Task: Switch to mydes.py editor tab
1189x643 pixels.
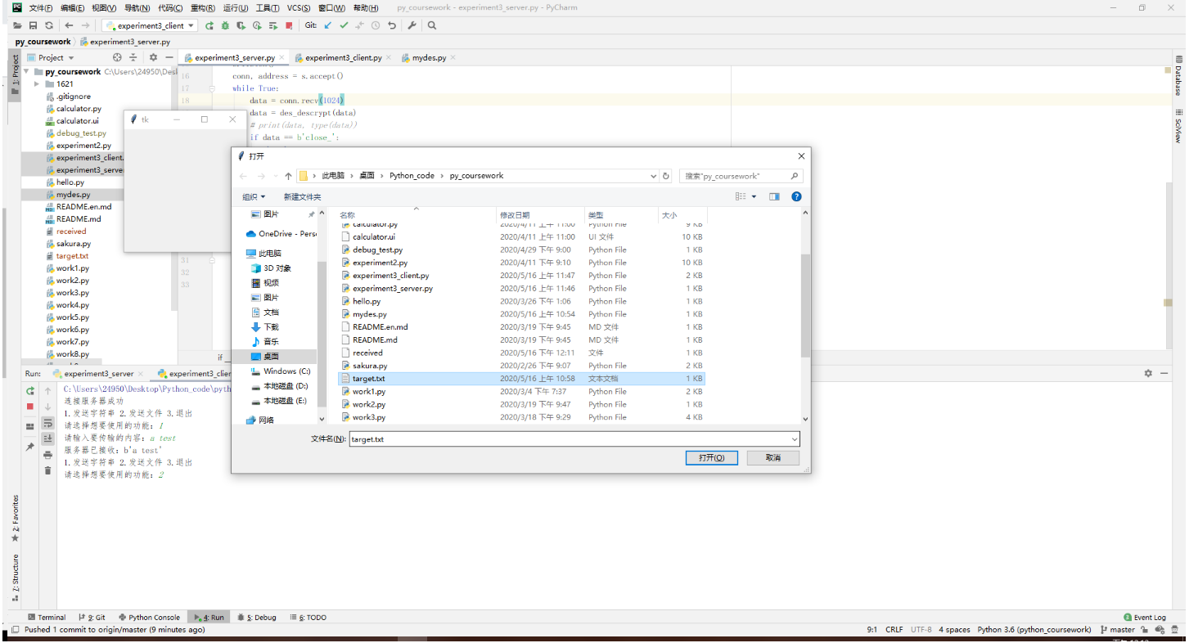Action: 429,58
